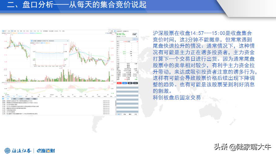Add stock to favorites with star icon

(136, 37)
